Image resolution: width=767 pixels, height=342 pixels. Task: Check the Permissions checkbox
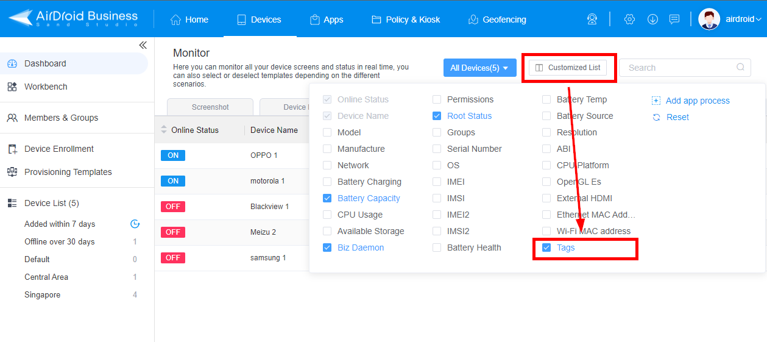437,99
